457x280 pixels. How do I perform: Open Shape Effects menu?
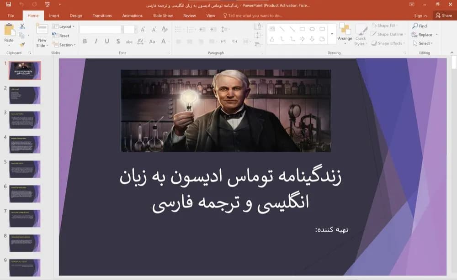click(388, 43)
